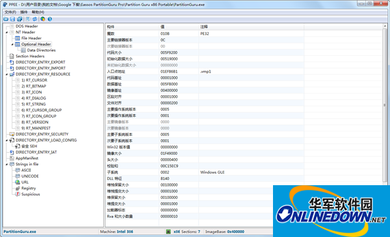
Task: Click the DOS Header page icon
Action: point(12,27)
